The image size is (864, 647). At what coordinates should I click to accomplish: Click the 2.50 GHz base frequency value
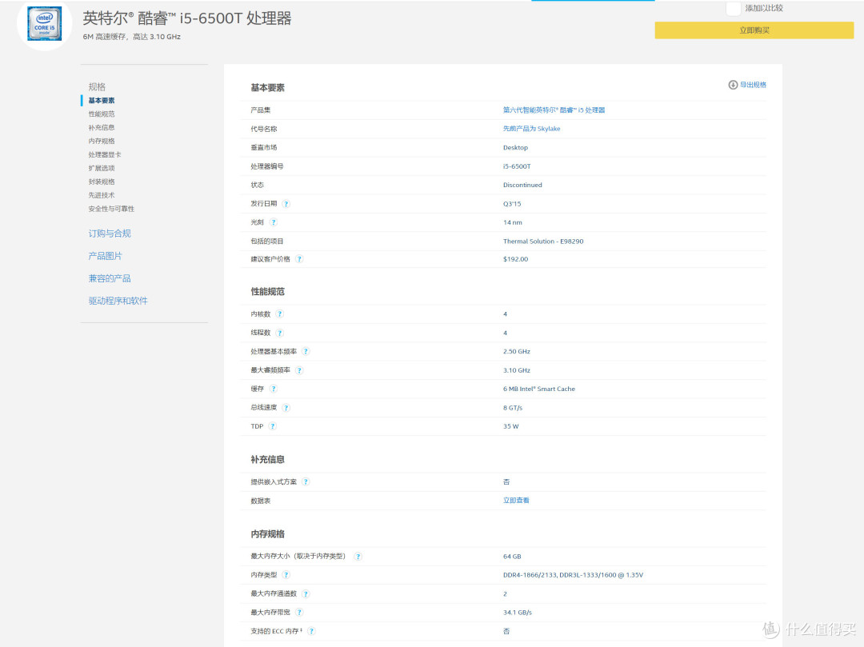coord(516,351)
